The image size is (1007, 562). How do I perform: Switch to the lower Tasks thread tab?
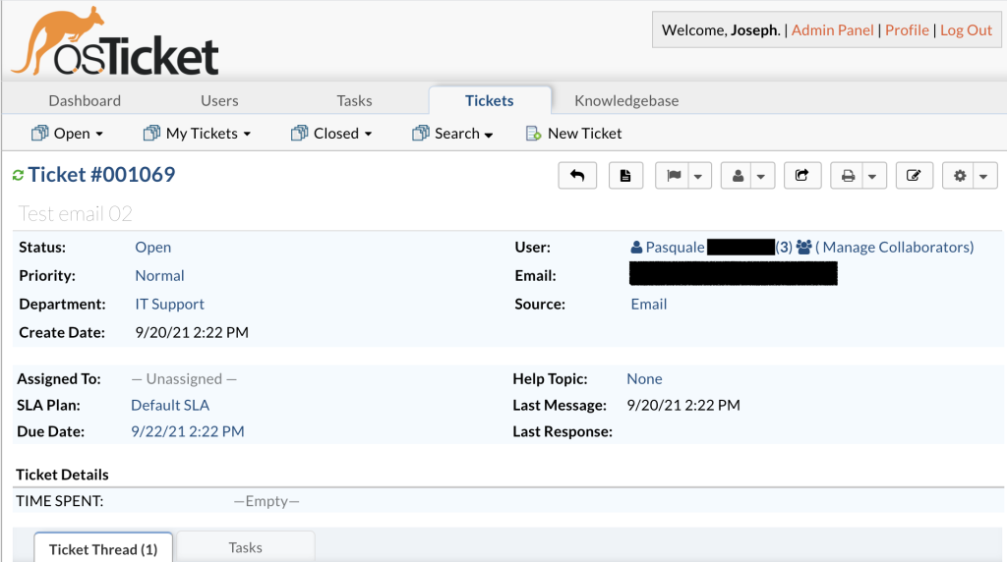[x=245, y=547]
